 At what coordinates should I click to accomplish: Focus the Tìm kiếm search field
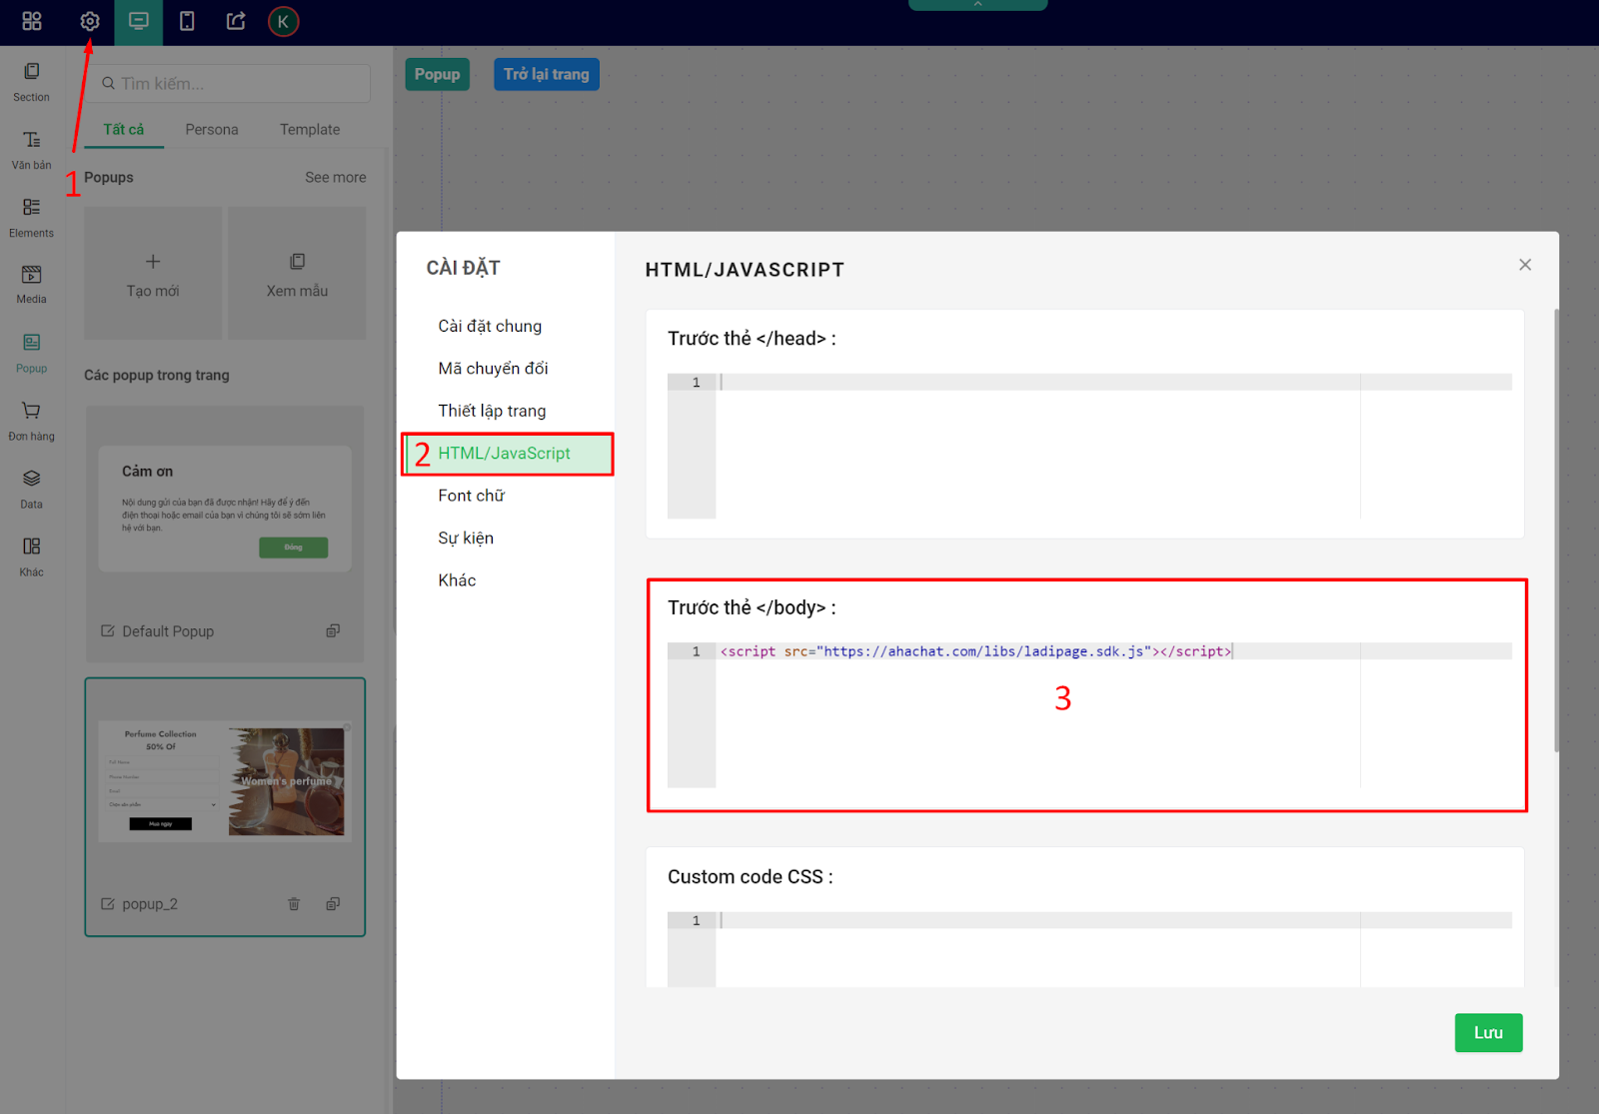pos(228,84)
